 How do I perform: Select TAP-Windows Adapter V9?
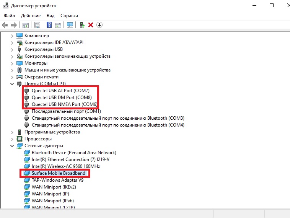click(x=57, y=180)
